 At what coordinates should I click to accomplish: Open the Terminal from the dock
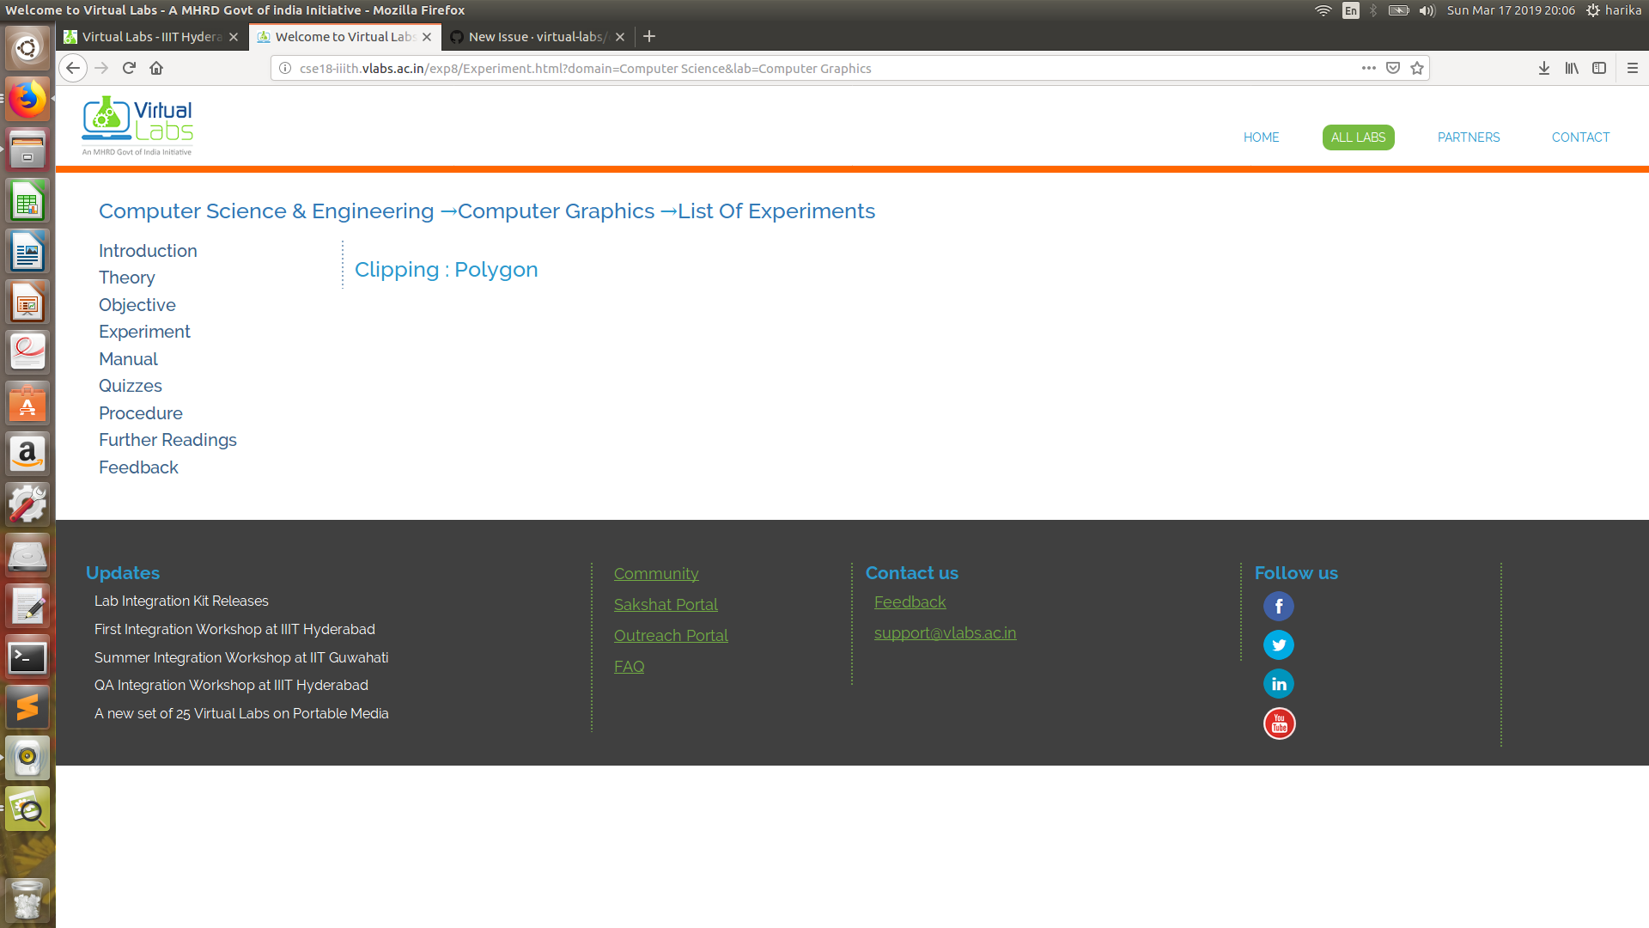pos(27,657)
